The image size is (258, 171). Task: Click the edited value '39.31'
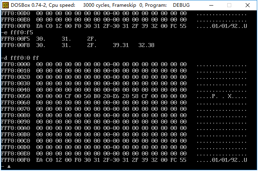121,45
